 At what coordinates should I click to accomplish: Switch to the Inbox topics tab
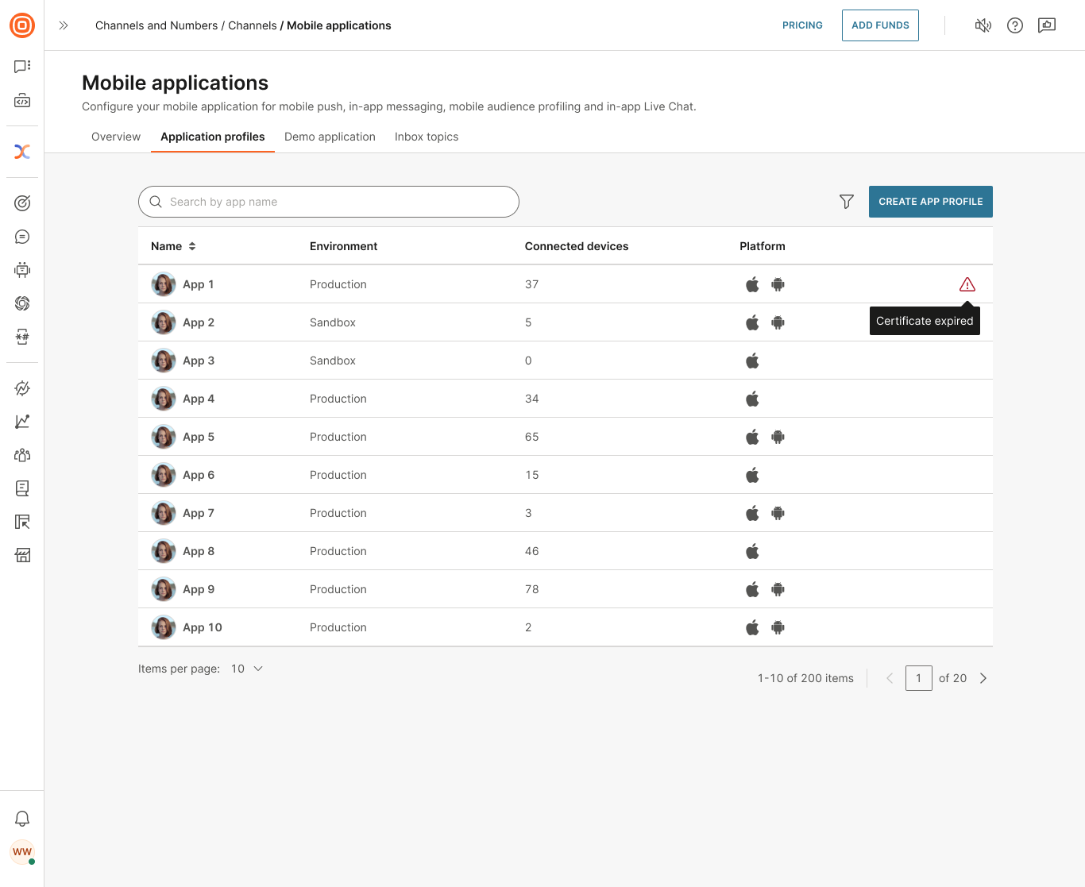[x=427, y=137]
